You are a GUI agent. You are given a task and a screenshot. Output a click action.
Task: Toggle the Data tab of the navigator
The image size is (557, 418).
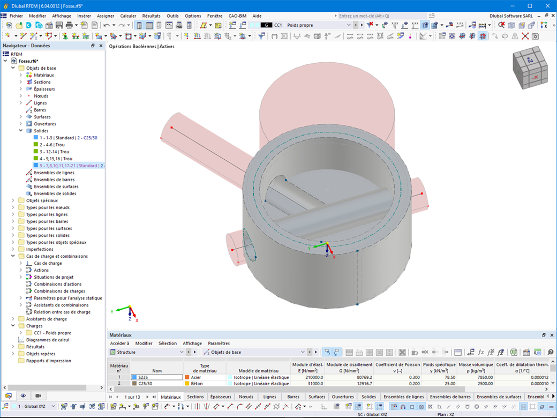click(x=8, y=395)
